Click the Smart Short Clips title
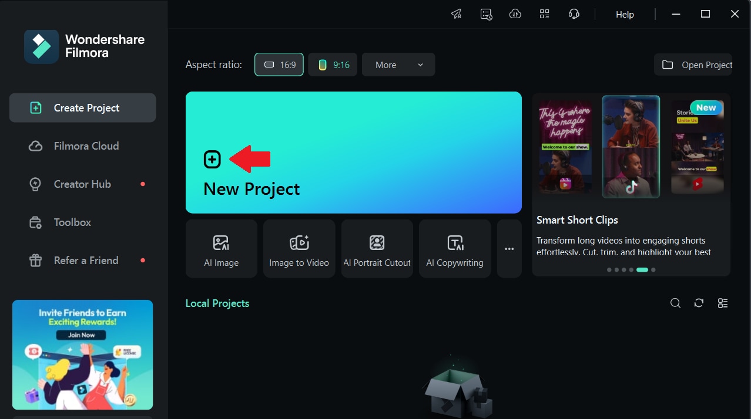 pyautogui.click(x=577, y=220)
